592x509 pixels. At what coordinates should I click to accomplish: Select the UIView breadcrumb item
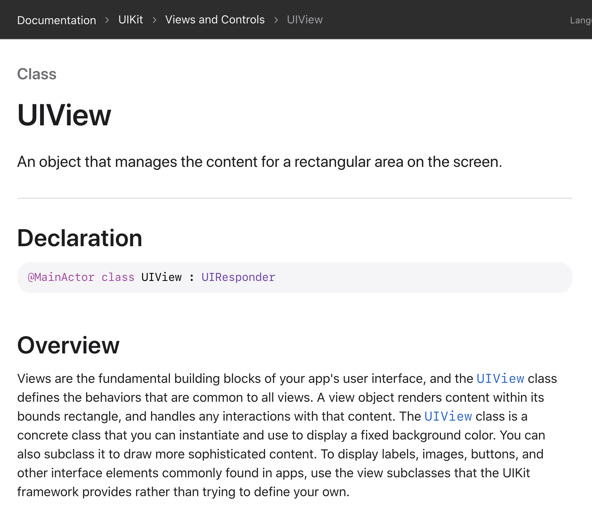point(305,20)
